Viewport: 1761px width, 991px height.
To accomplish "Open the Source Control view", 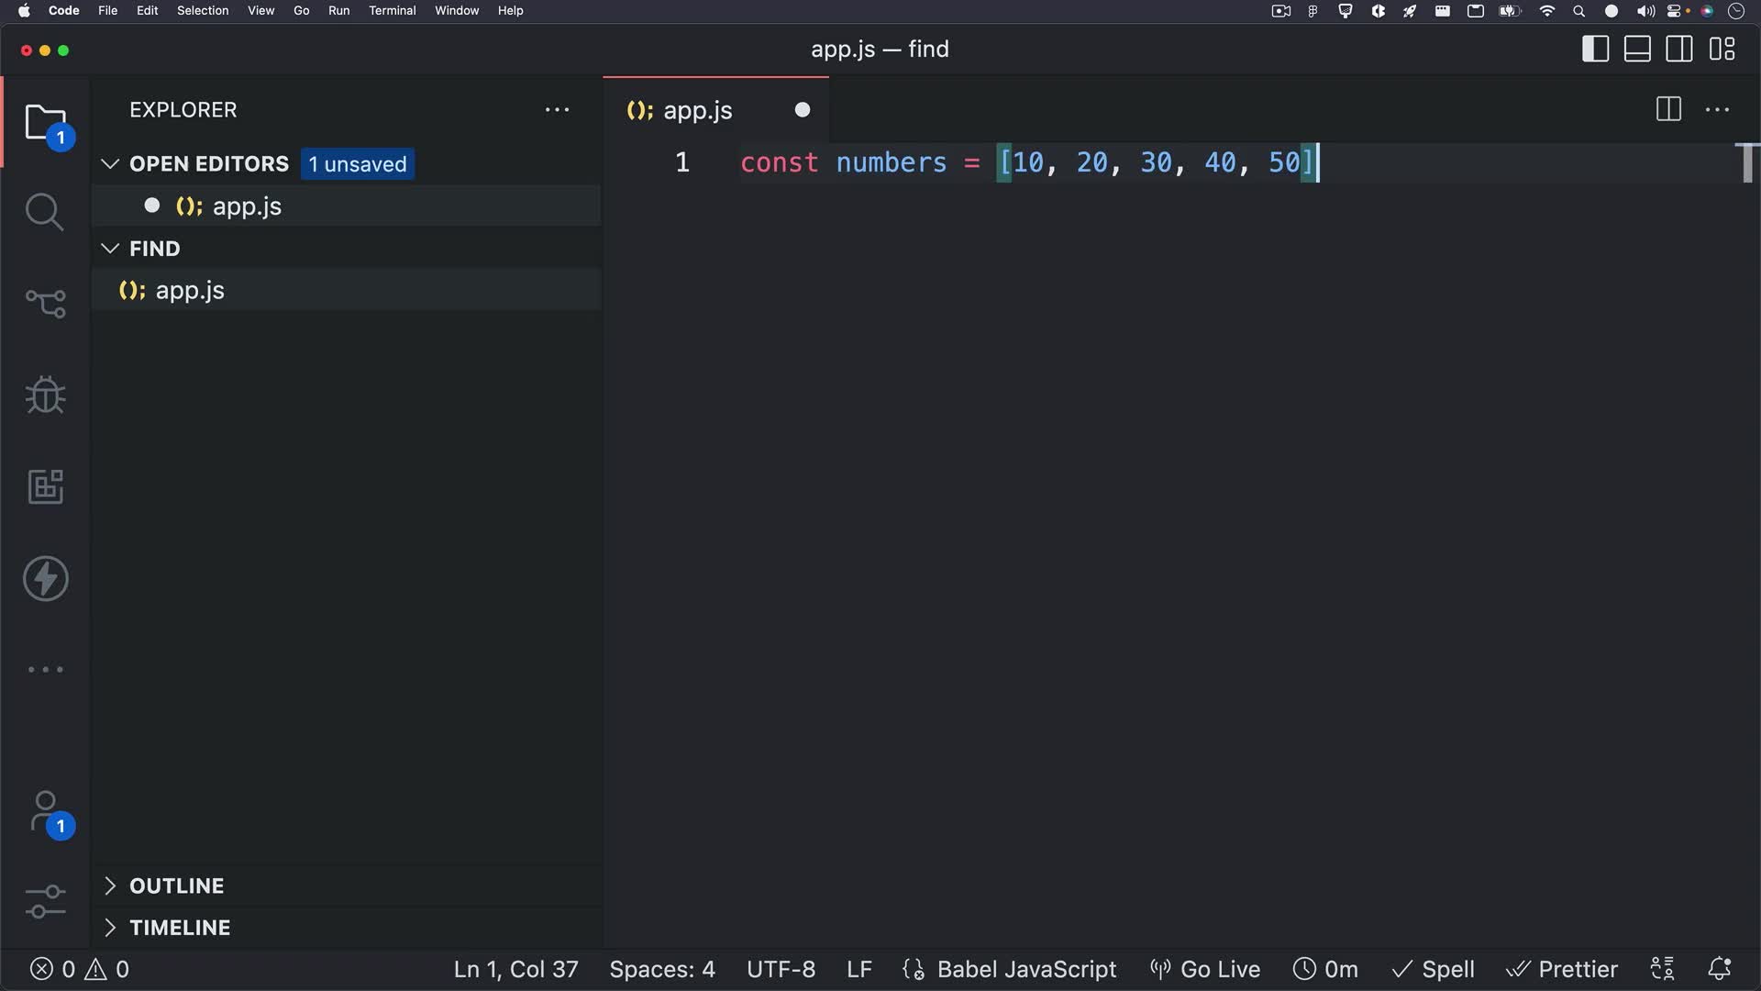I will point(44,303).
